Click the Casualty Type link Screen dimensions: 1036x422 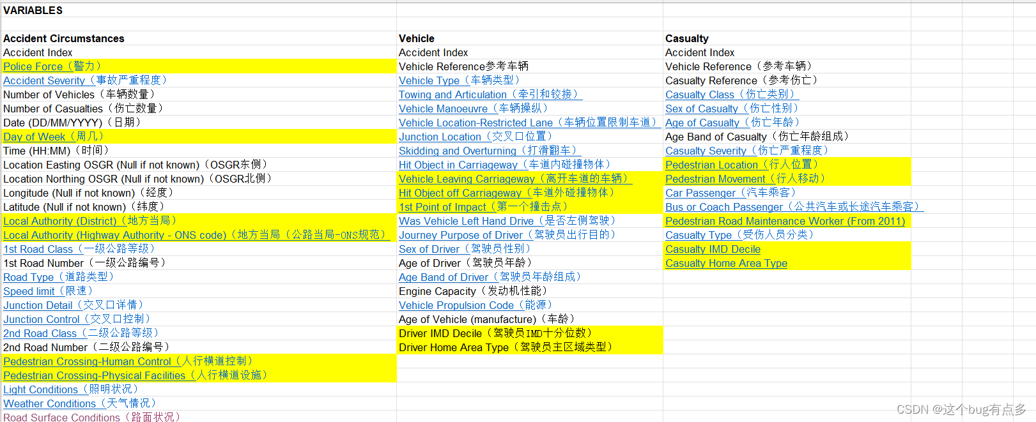[740, 235]
